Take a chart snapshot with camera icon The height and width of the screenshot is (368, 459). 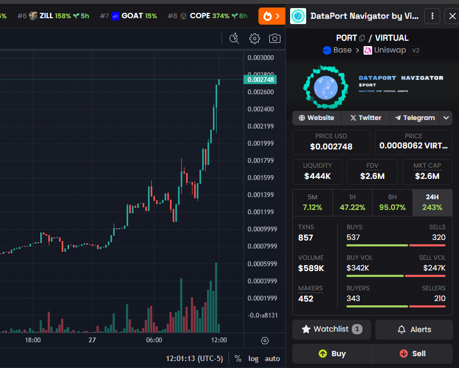(275, 39)
